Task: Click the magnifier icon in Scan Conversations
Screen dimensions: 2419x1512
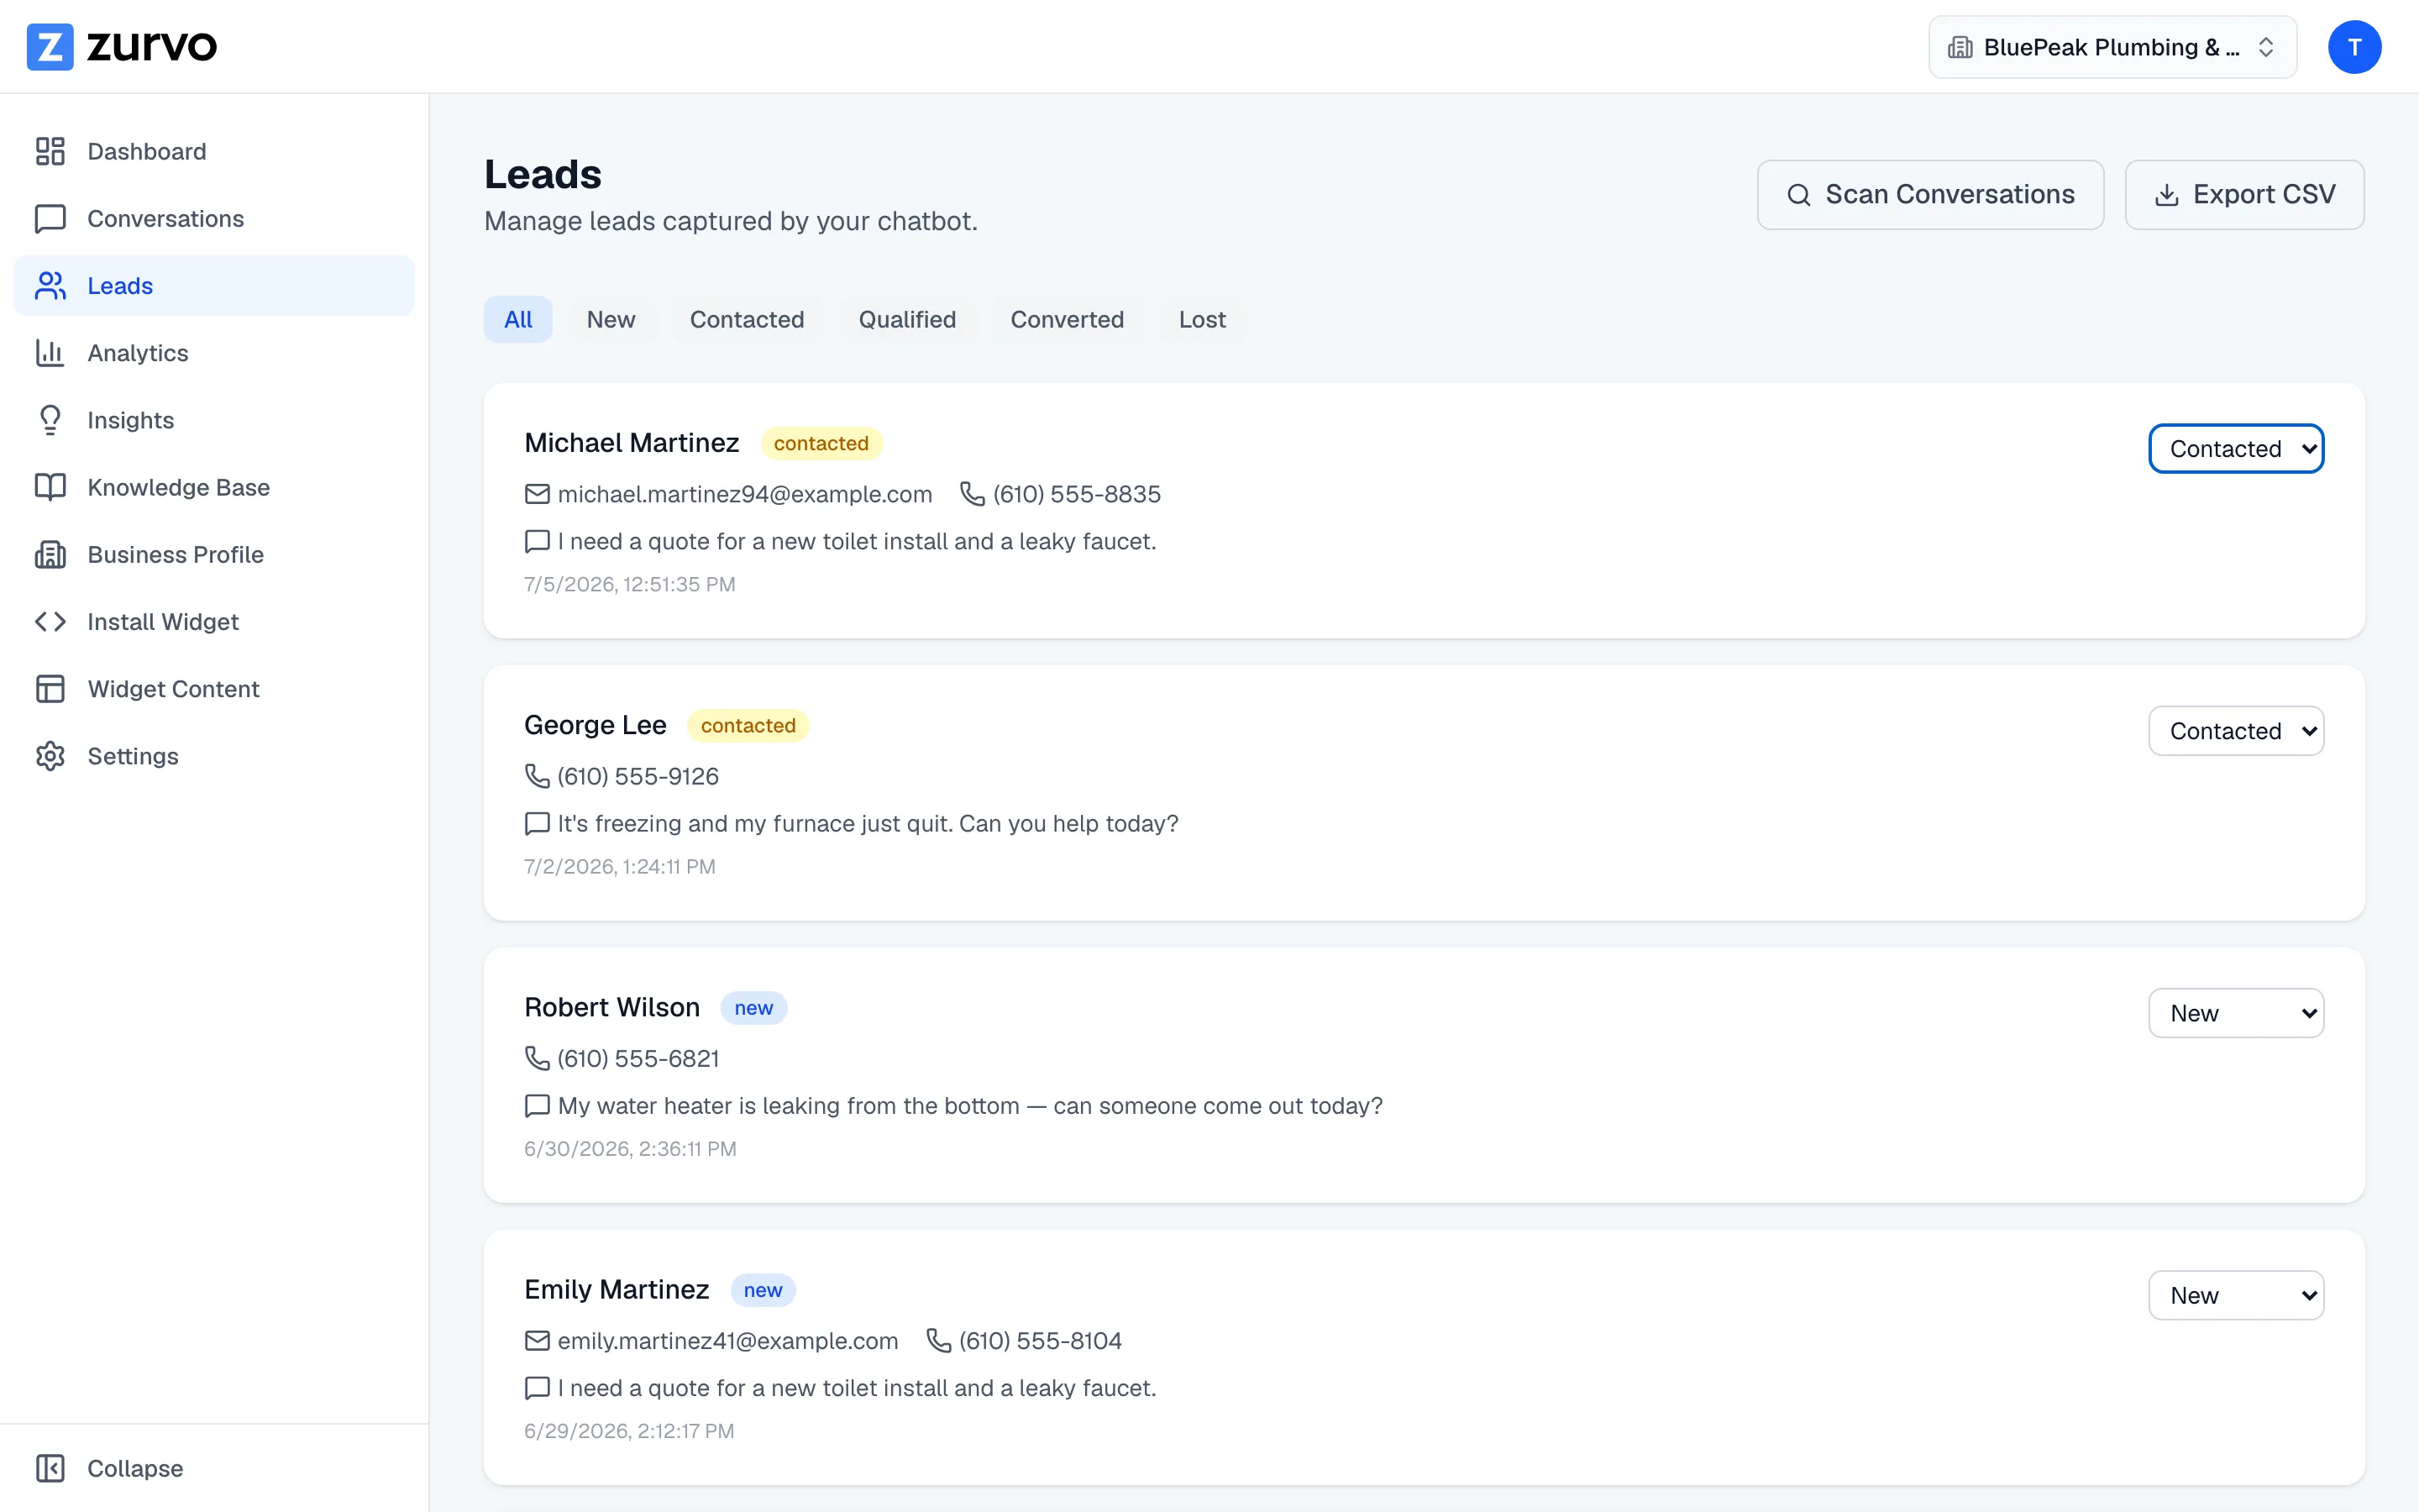Action: 1798,195
